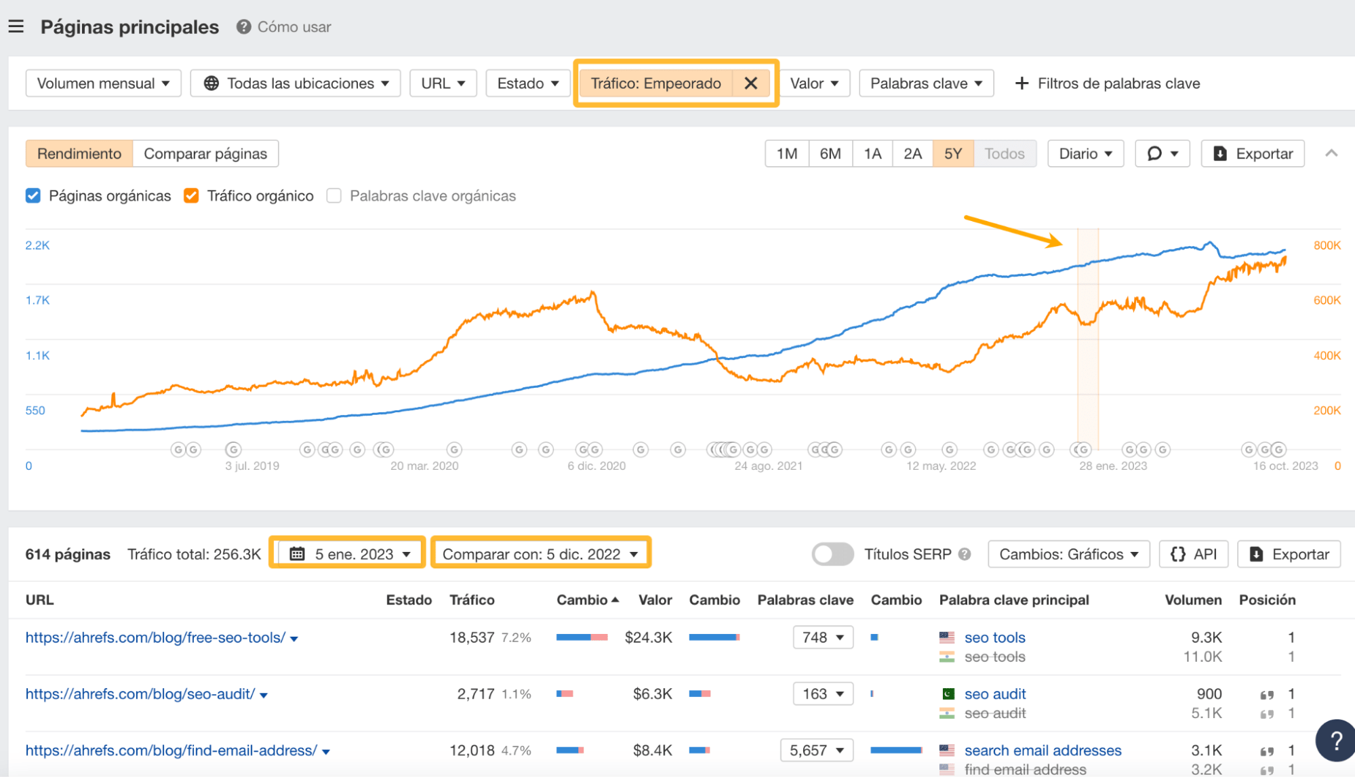Disable the Tráfico orgánico checkbox

click(x=191, y=195)
